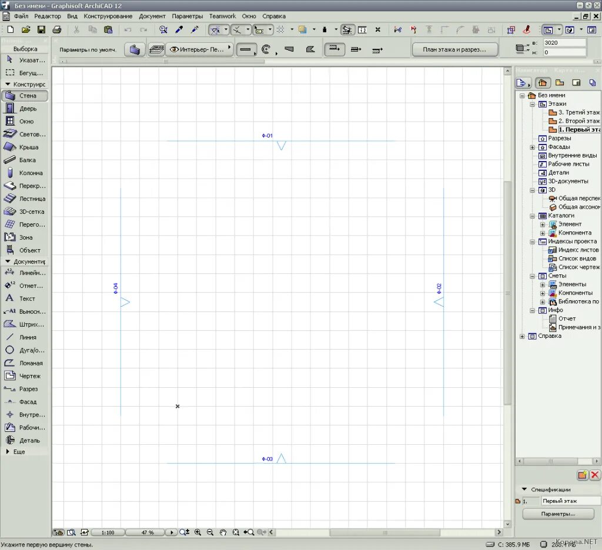Toggle the first wall reference line option
This screenshot has height=550, width=602.
pos(335,49)
